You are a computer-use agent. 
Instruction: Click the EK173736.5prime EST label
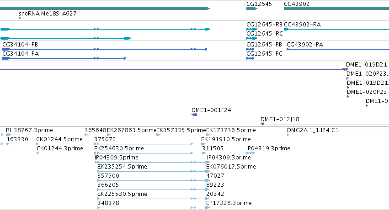[231, 130]
